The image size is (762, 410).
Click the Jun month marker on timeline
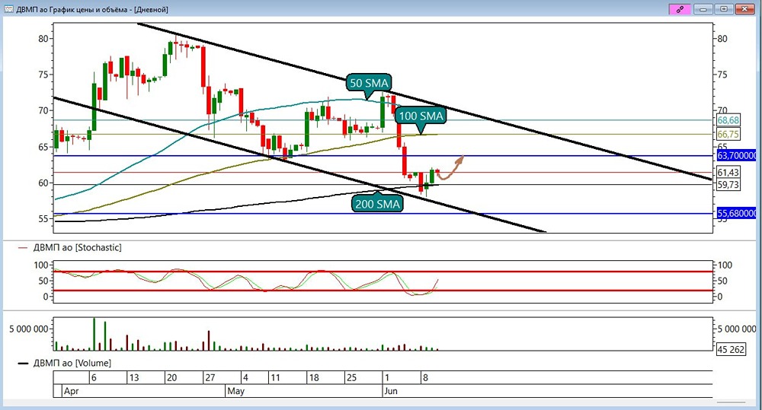click(391, 391)
